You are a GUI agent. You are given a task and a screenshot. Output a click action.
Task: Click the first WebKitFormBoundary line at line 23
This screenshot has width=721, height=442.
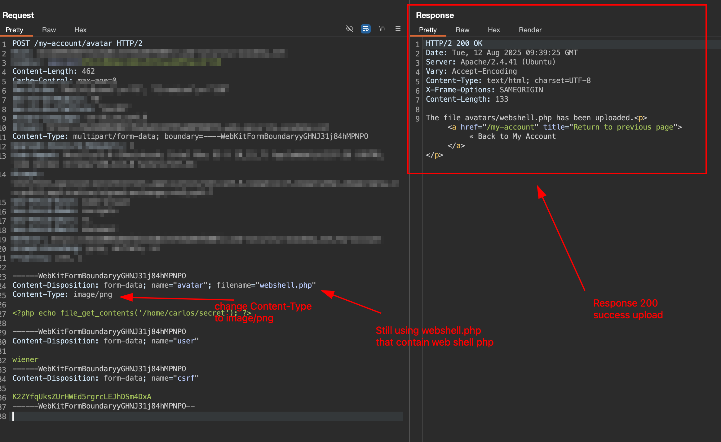99,276
